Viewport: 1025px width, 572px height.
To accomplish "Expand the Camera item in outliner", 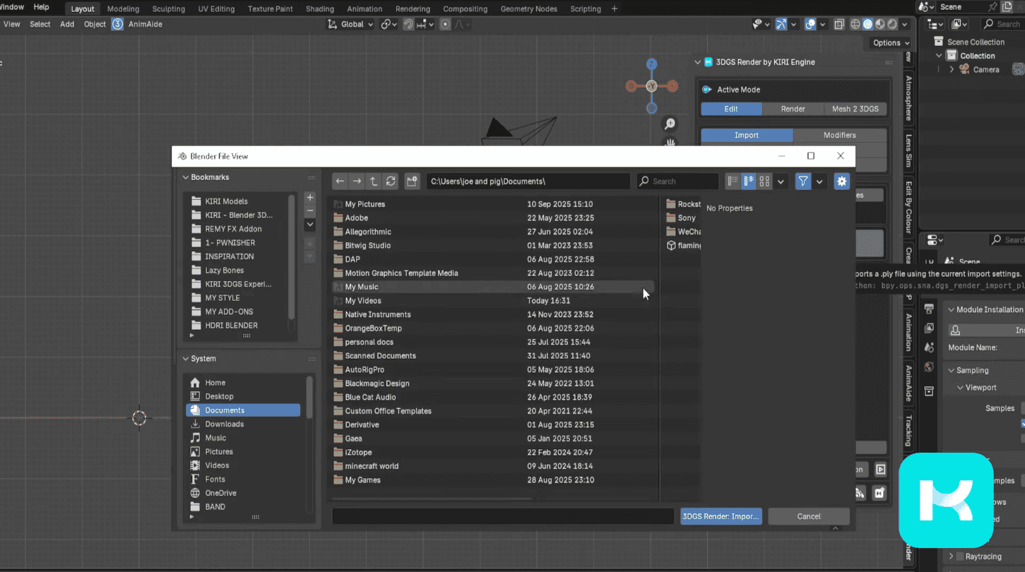I will pos(952,69).
